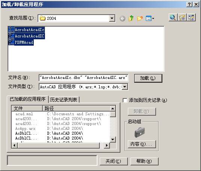The width and height of the screenshot is (201, 171).
Task: Open the views menu icon
Action: [148, 19]
